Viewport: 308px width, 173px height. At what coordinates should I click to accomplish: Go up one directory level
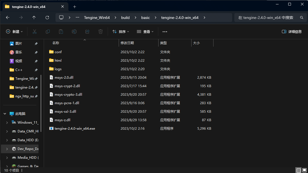[34, 18]
